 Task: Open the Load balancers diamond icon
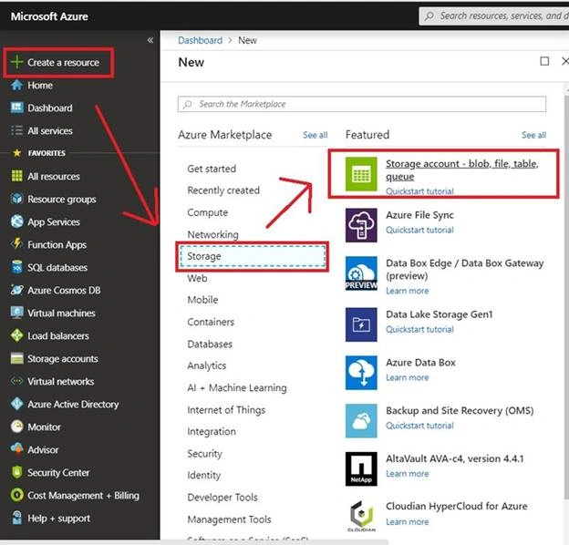(16, 335)
